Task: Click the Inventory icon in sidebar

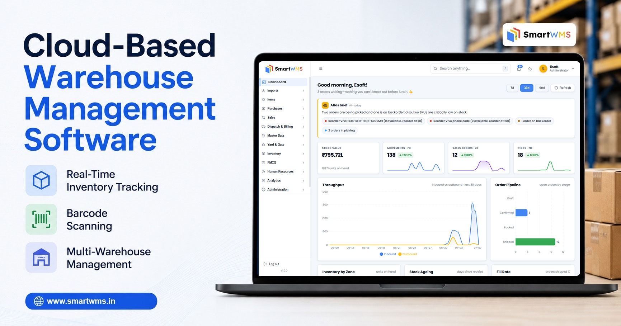Action: click(x=264, y=153)
